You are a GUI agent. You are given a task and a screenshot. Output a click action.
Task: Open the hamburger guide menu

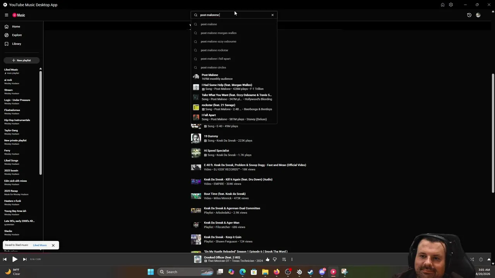(7, 15)
